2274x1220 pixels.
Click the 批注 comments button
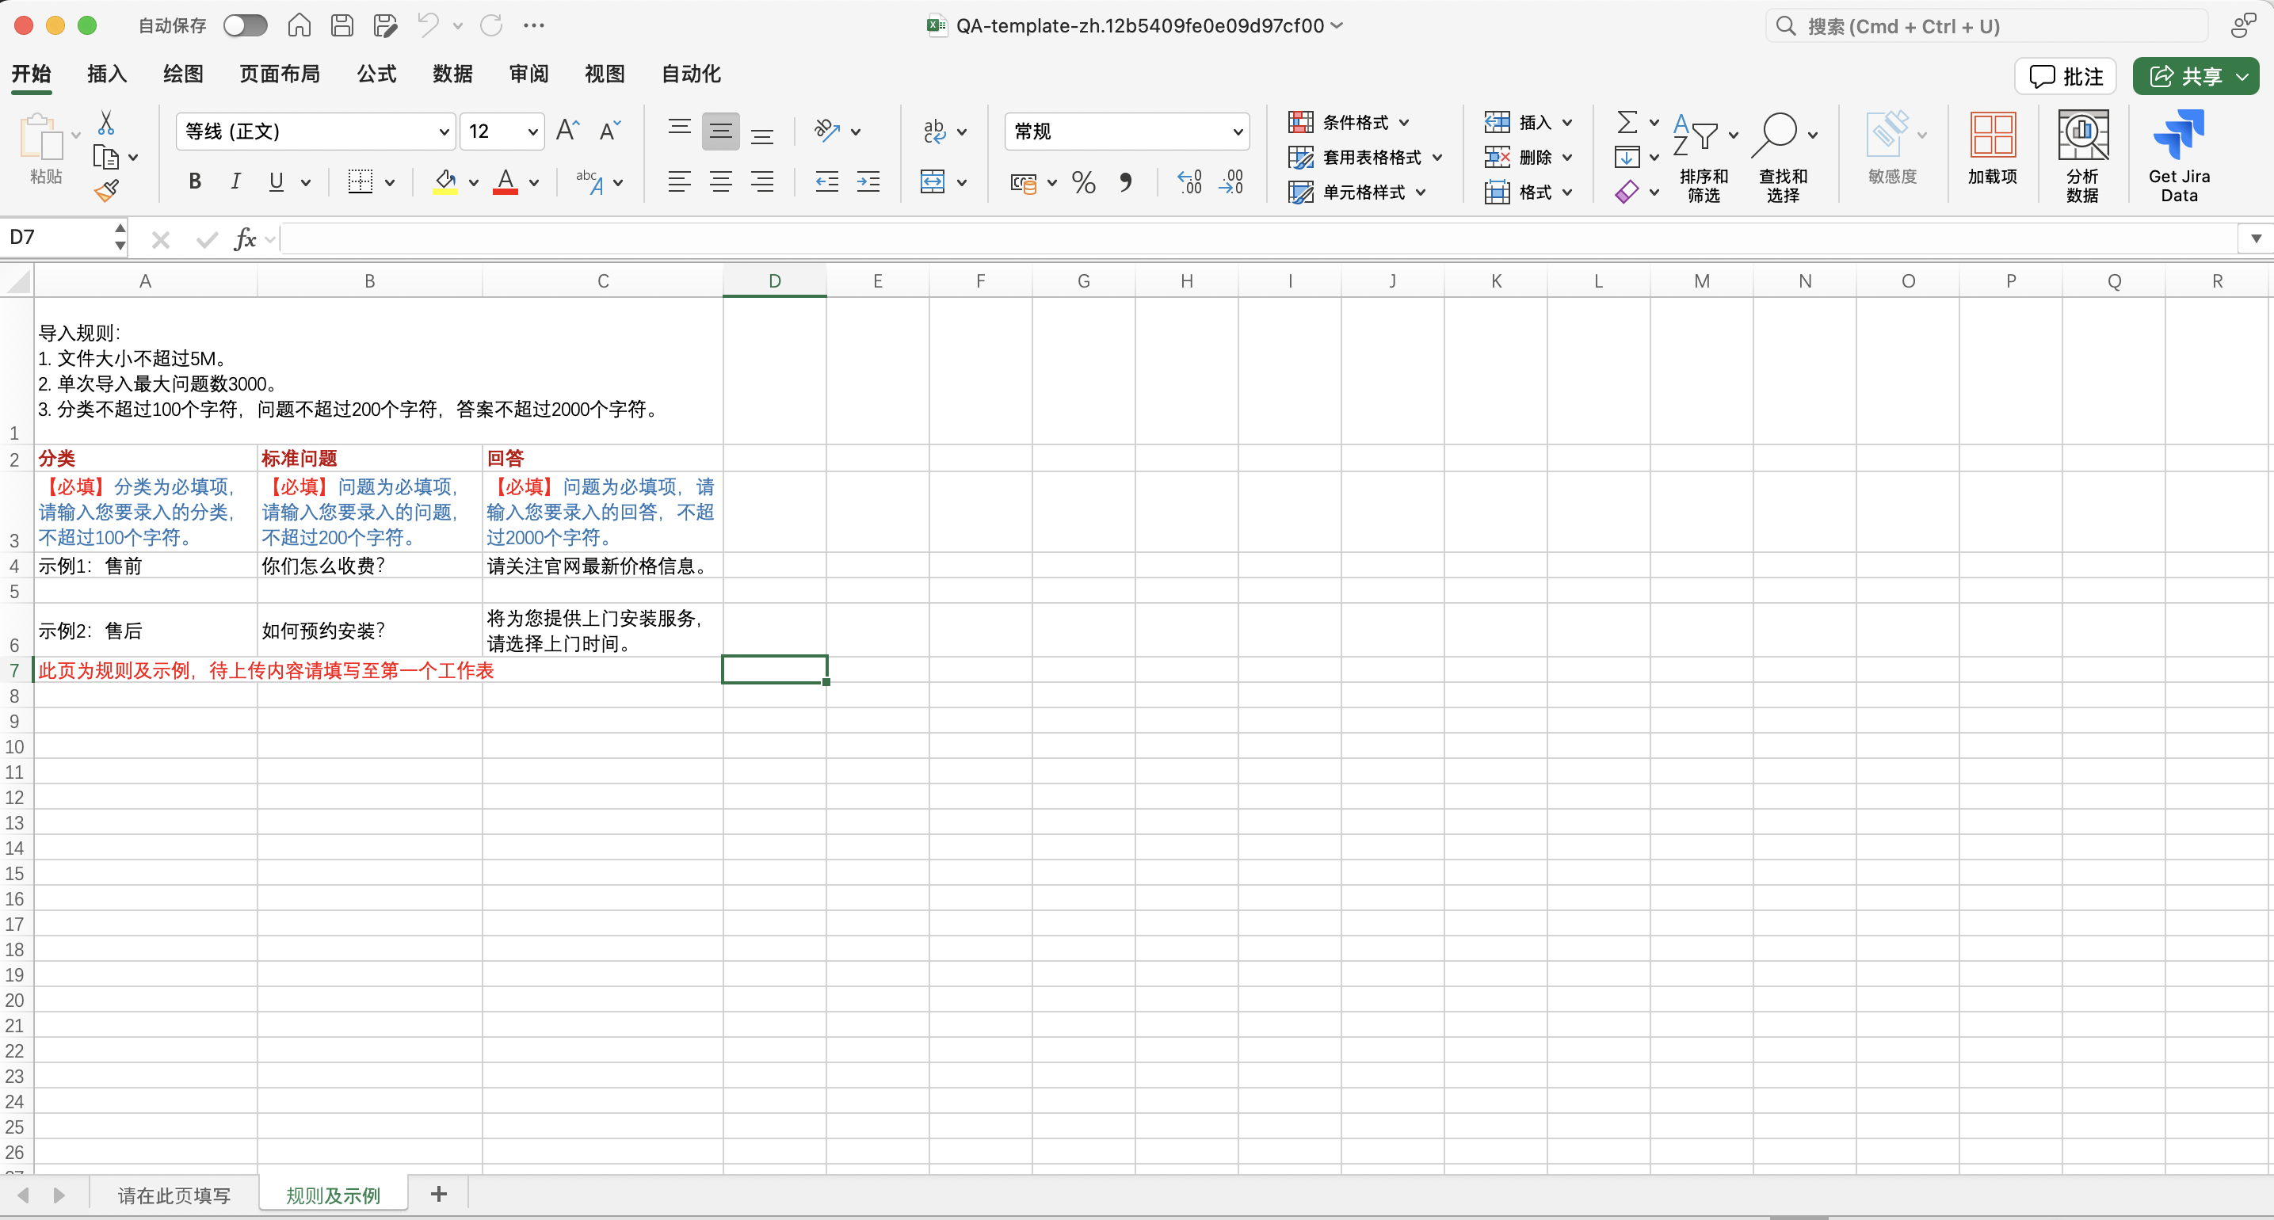2065,76
